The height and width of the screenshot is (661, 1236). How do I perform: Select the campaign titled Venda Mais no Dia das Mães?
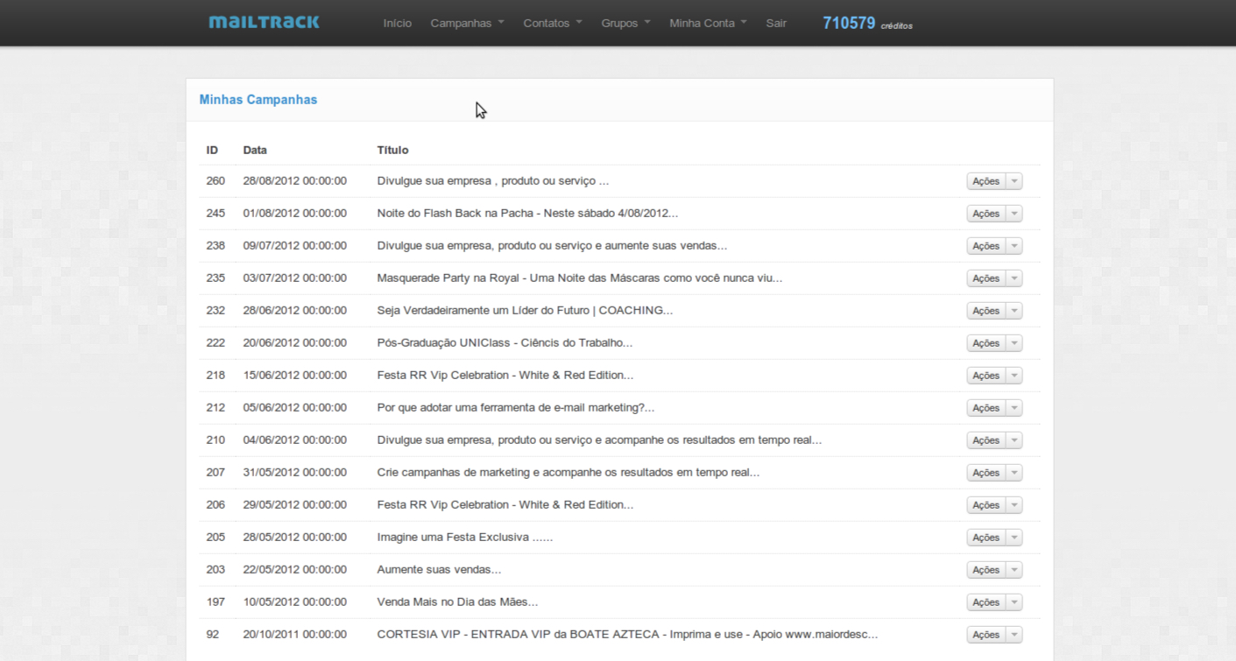[456, 601]
